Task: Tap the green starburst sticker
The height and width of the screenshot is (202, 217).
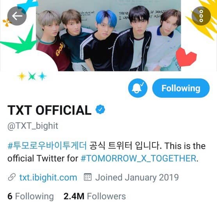Action: point(21,41)
